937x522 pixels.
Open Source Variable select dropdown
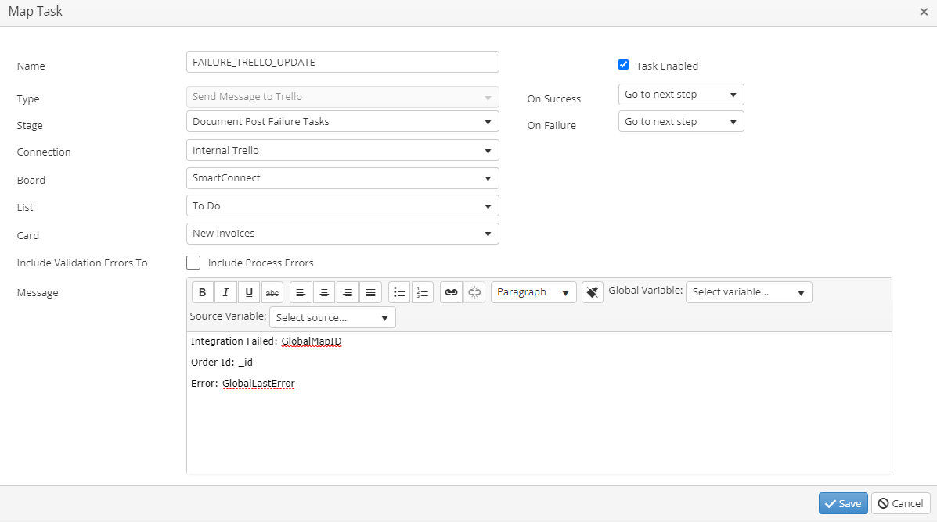[332, 317]
